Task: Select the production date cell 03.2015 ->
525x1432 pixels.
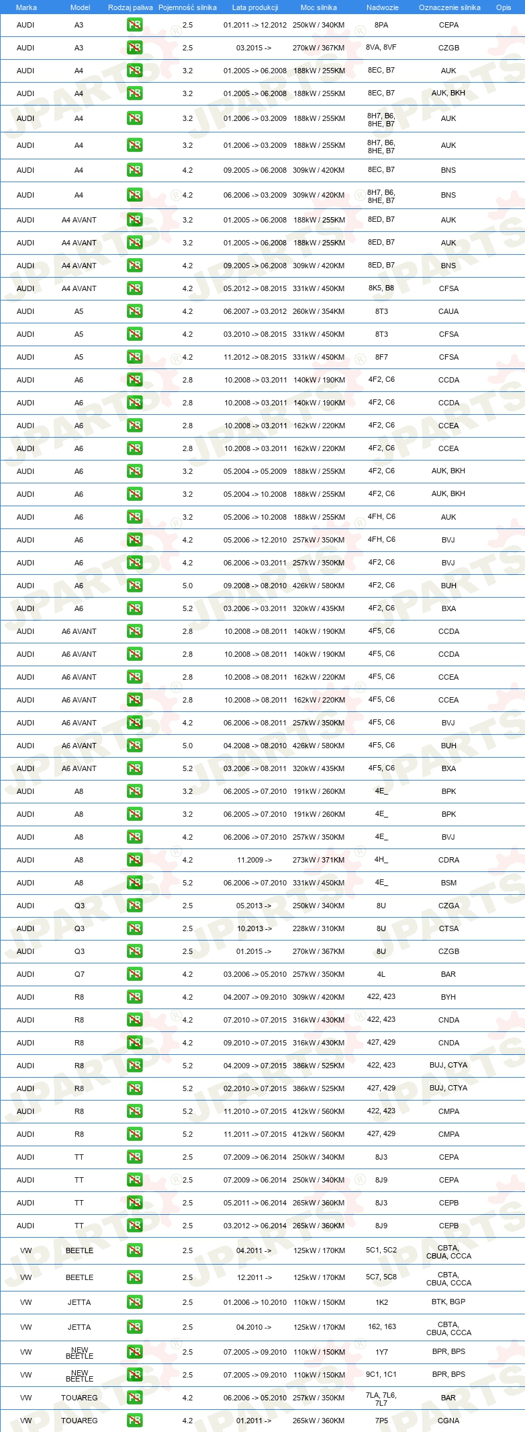Action: [254, 48]
